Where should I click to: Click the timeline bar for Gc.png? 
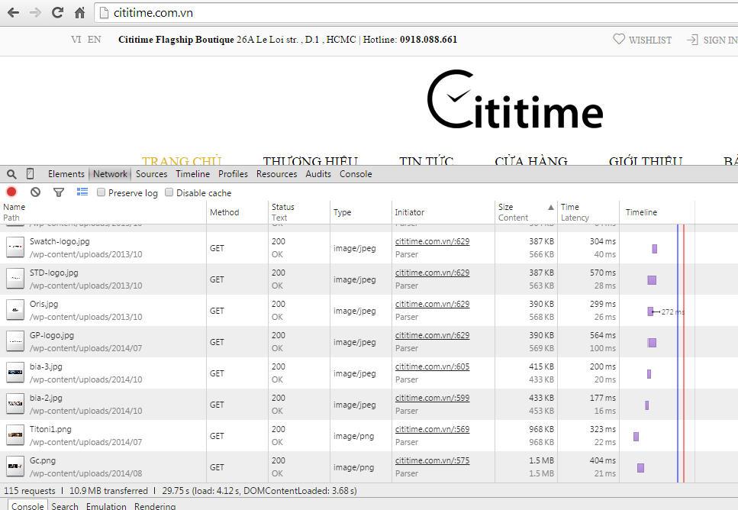pos(640,467)
